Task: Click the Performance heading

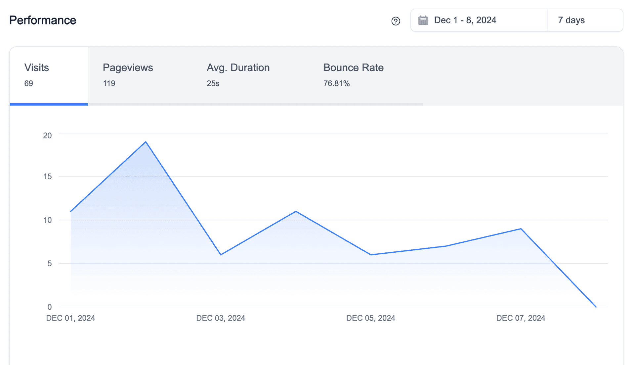Action: coord(43,20)
